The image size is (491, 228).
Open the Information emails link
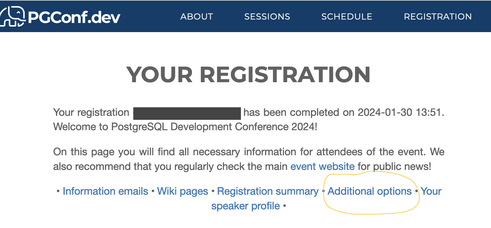point(105,191)
